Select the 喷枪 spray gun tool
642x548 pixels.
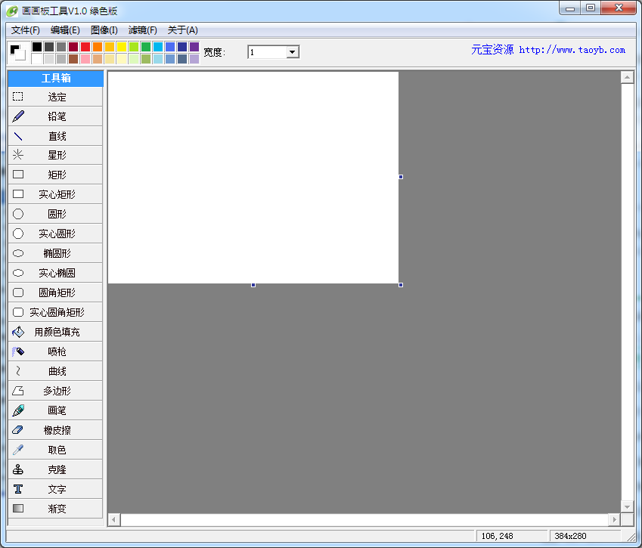pyautogui.click(x=55, y=351)
